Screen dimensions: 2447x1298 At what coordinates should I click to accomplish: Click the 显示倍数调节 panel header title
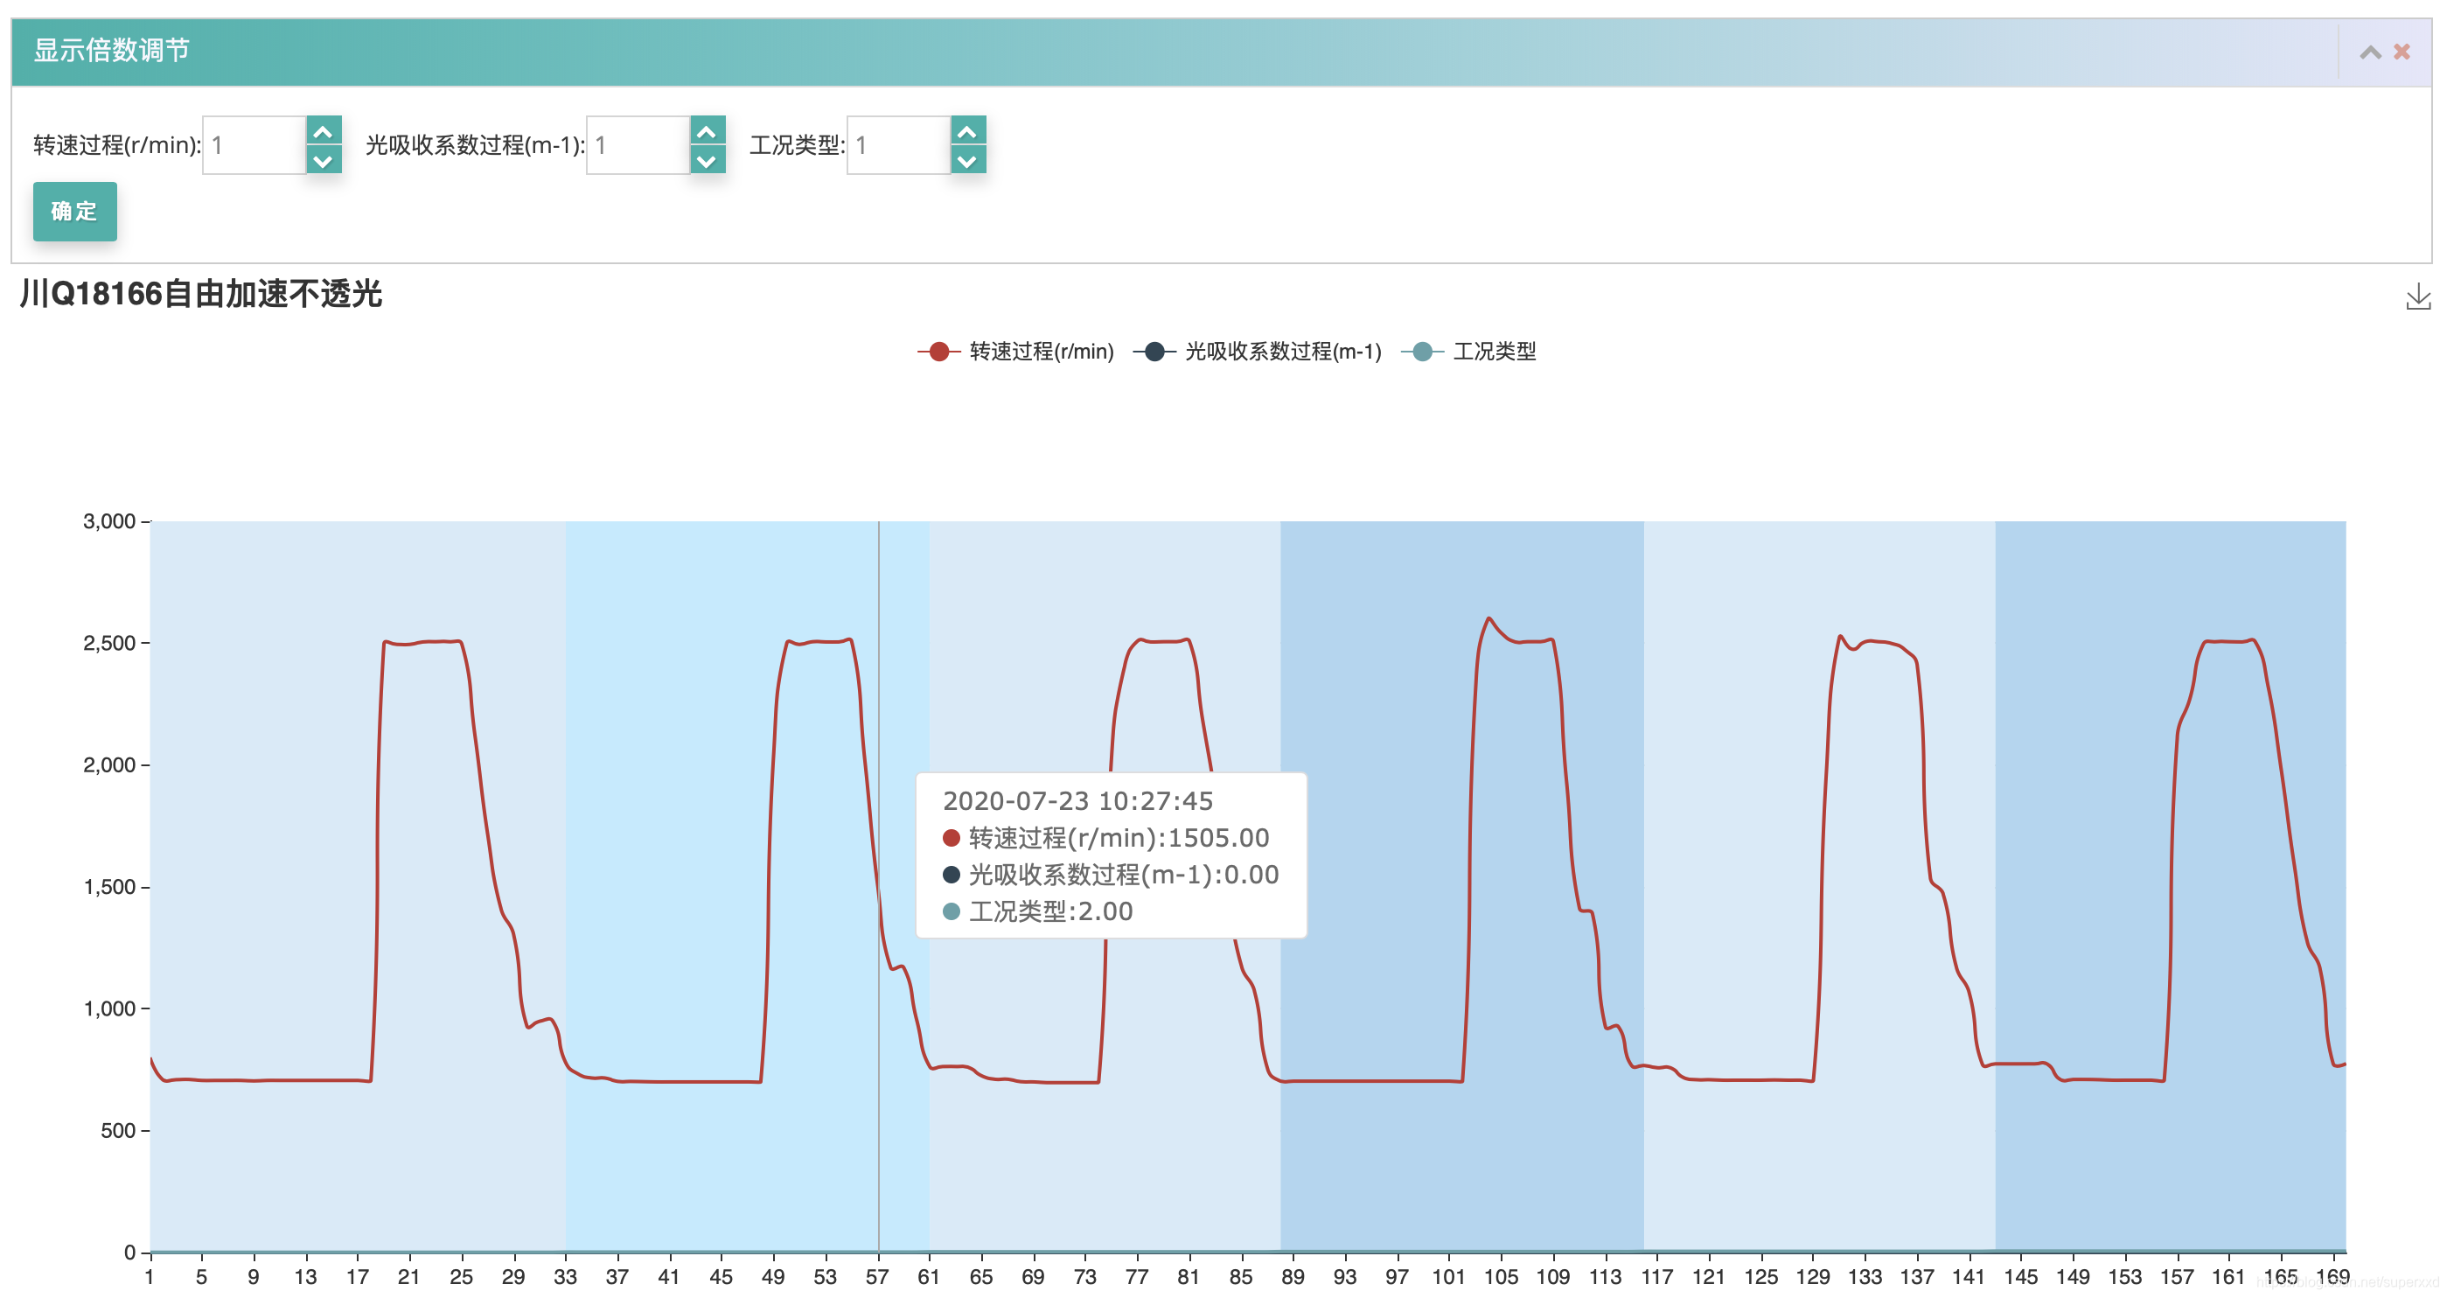(112, 51)
